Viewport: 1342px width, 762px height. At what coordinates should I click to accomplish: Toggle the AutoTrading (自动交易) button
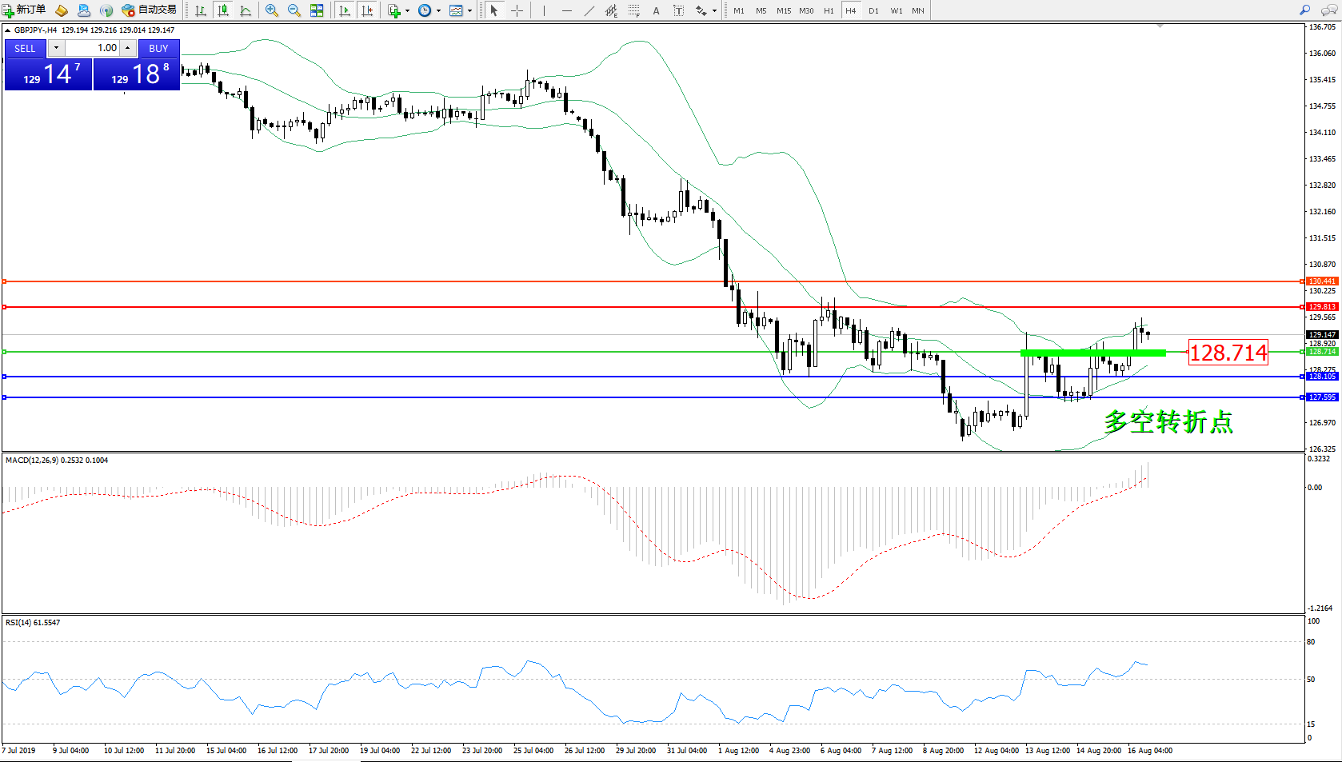pyautogui.click(x=149, y=10)
